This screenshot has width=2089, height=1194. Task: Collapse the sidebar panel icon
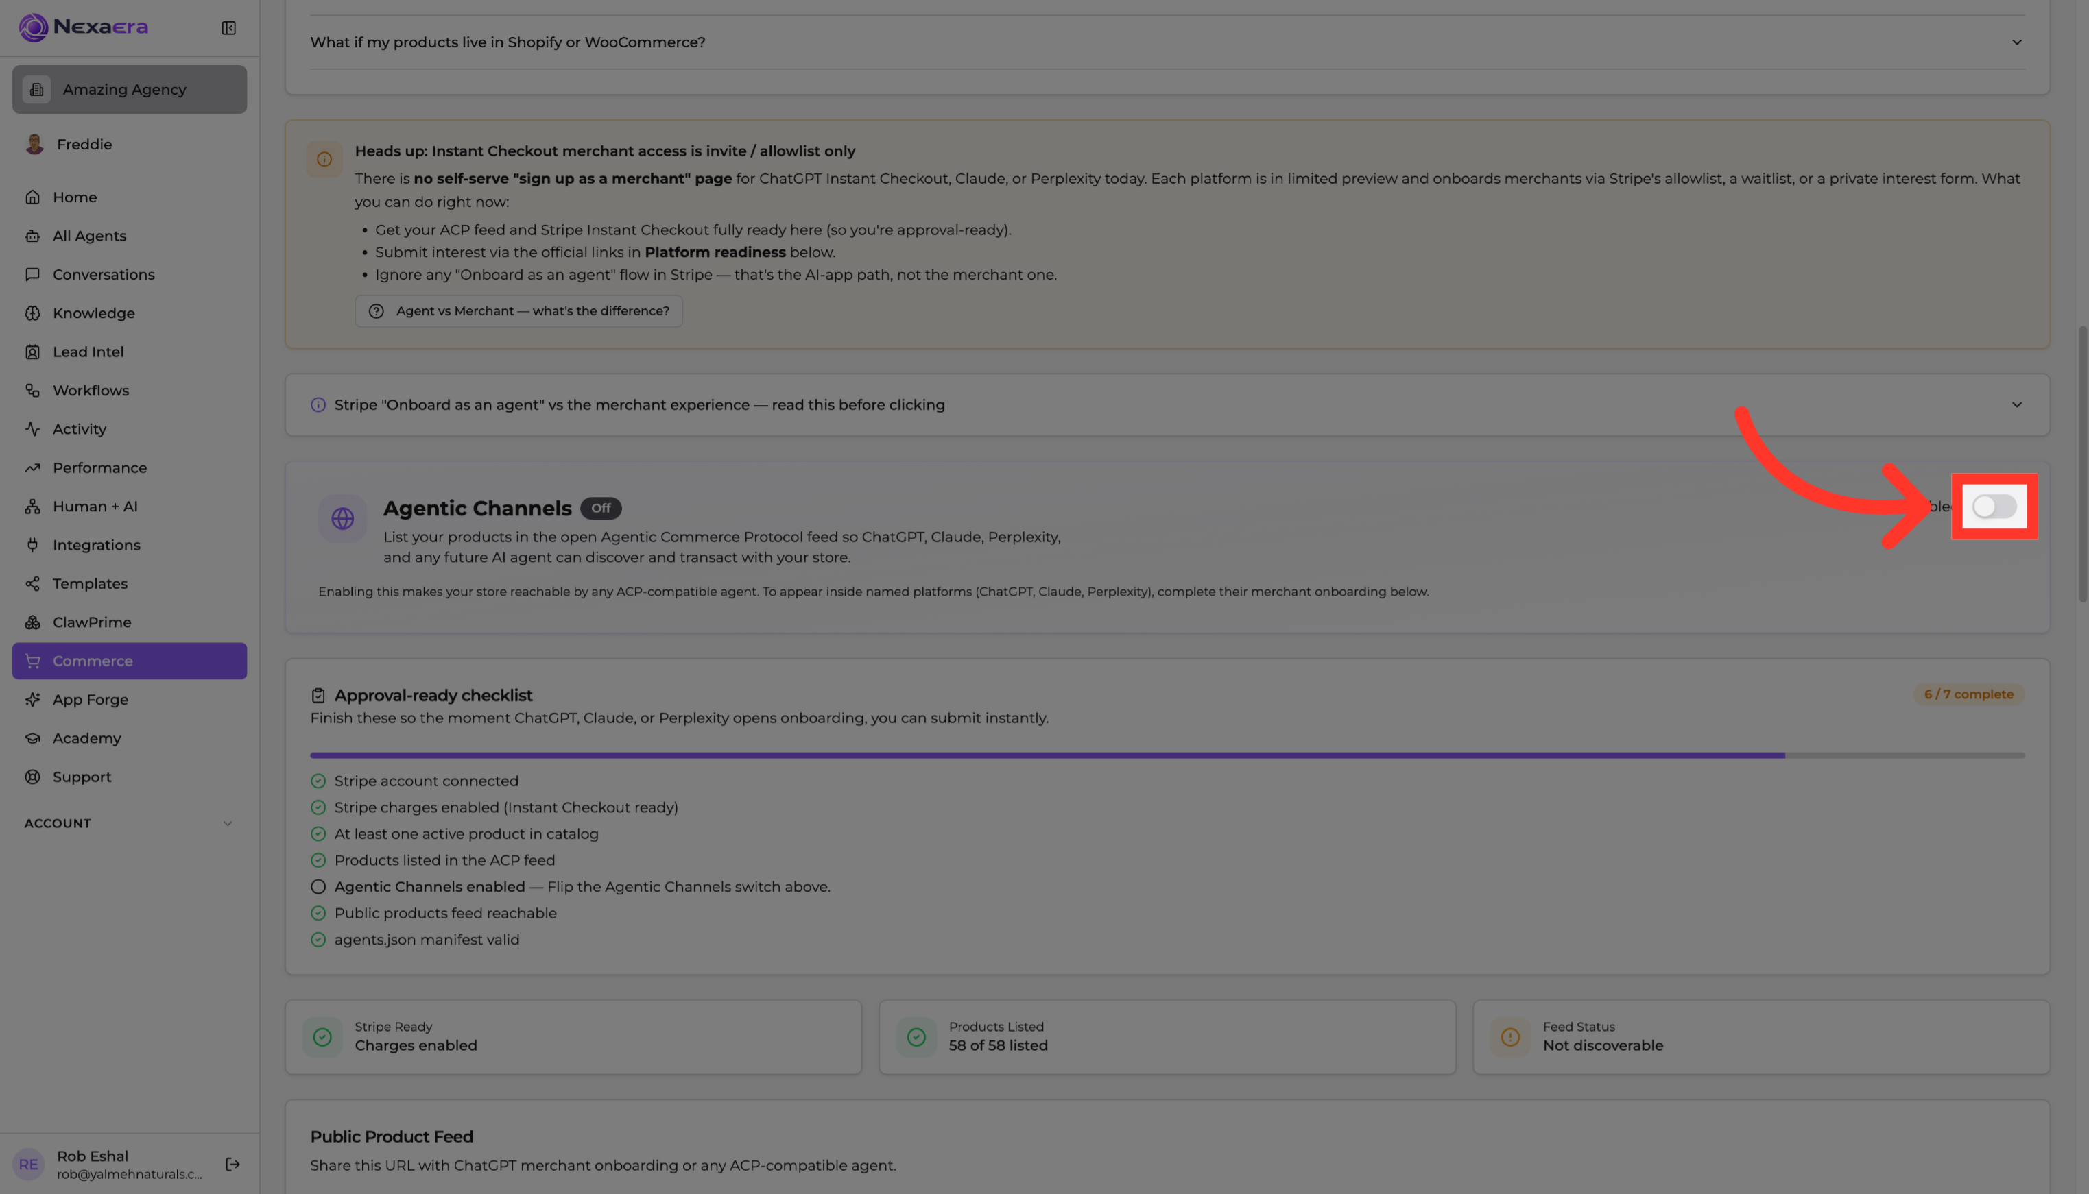click(229, 28)
